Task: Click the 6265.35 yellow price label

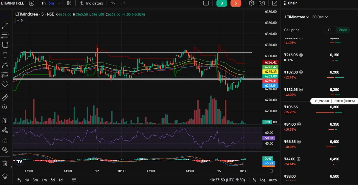Action: click(x=270, y=72)
